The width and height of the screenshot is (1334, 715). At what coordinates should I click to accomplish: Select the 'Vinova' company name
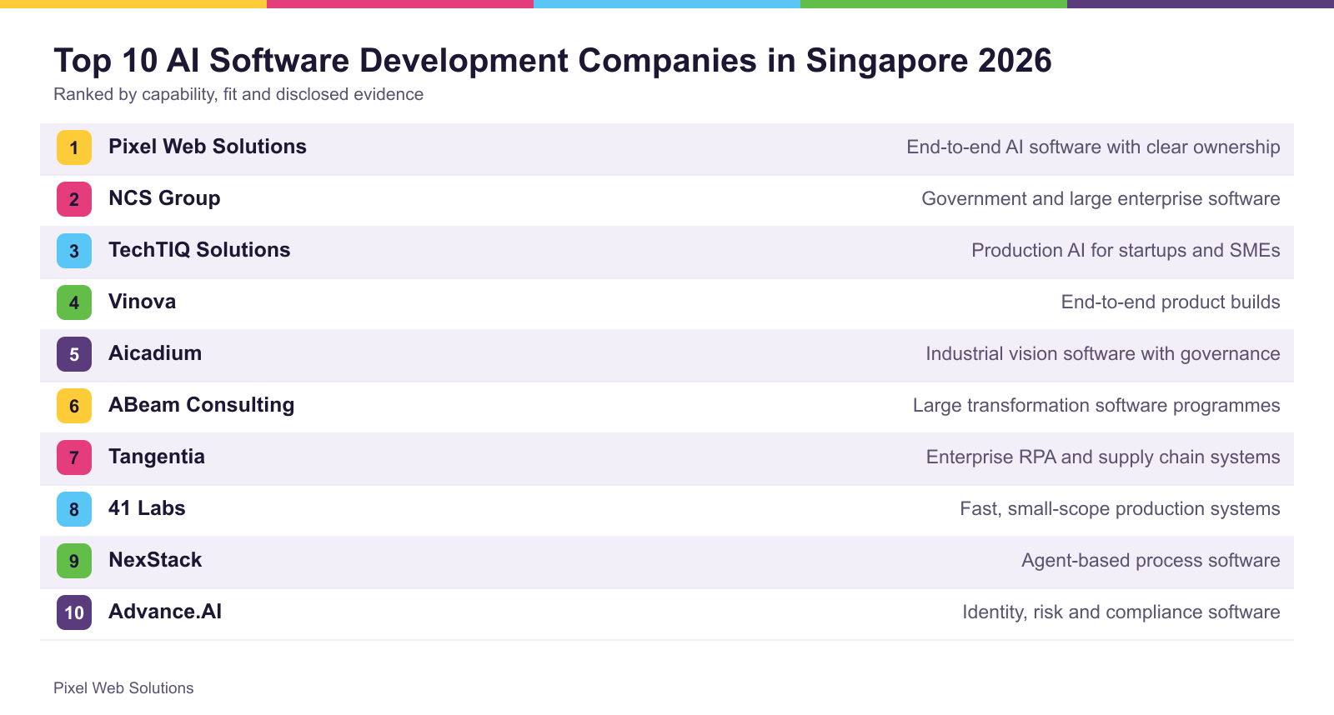tap(142, 302)
